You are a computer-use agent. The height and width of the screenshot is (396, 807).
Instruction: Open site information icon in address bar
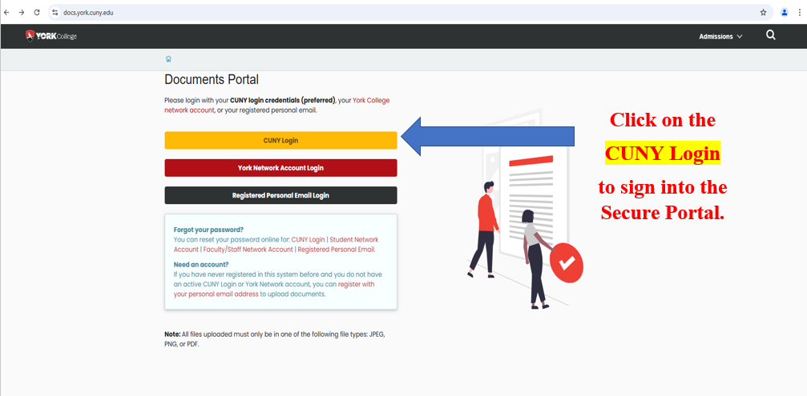click(55, 12)
